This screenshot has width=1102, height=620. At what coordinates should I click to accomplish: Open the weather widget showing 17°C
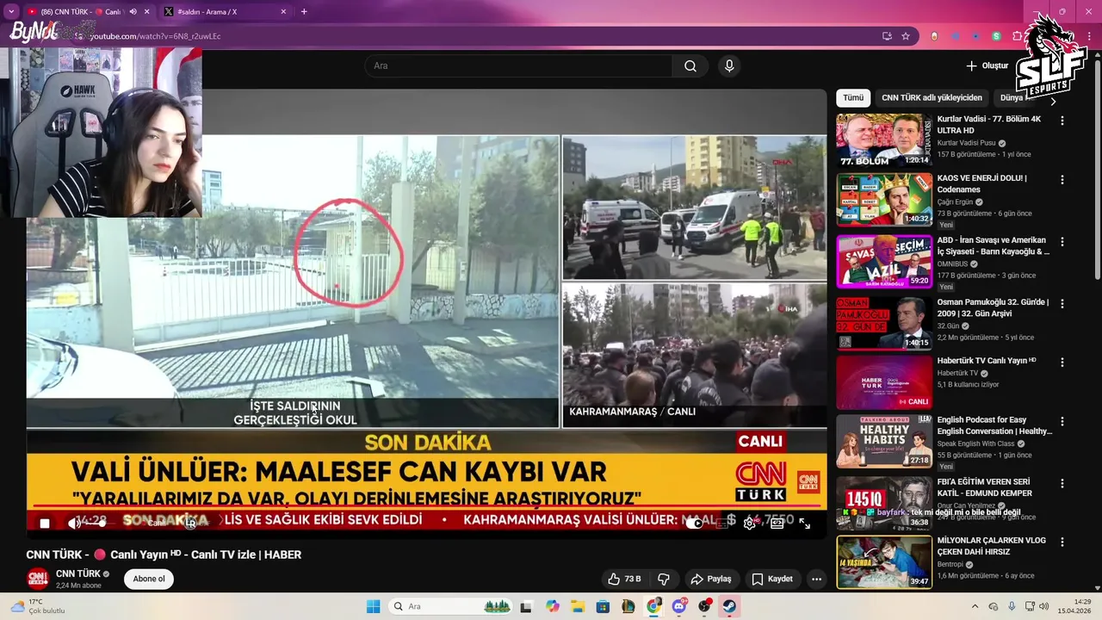[x=36, y=606]
